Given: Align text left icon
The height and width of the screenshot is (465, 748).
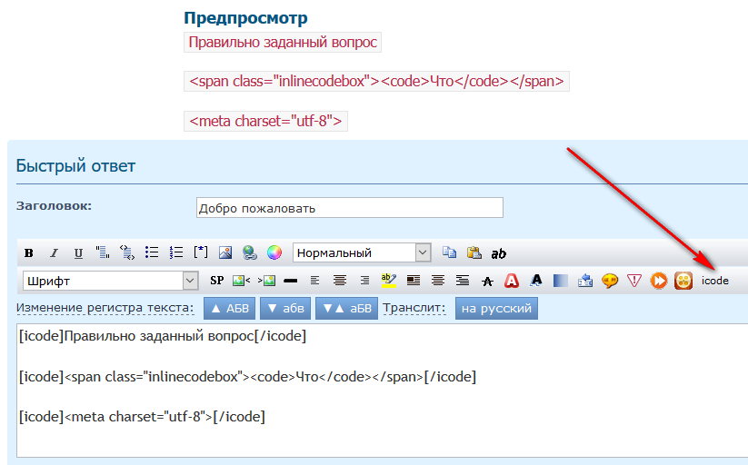Looking at the screenshot, I should pyautogui.click(x=314, y=281).
